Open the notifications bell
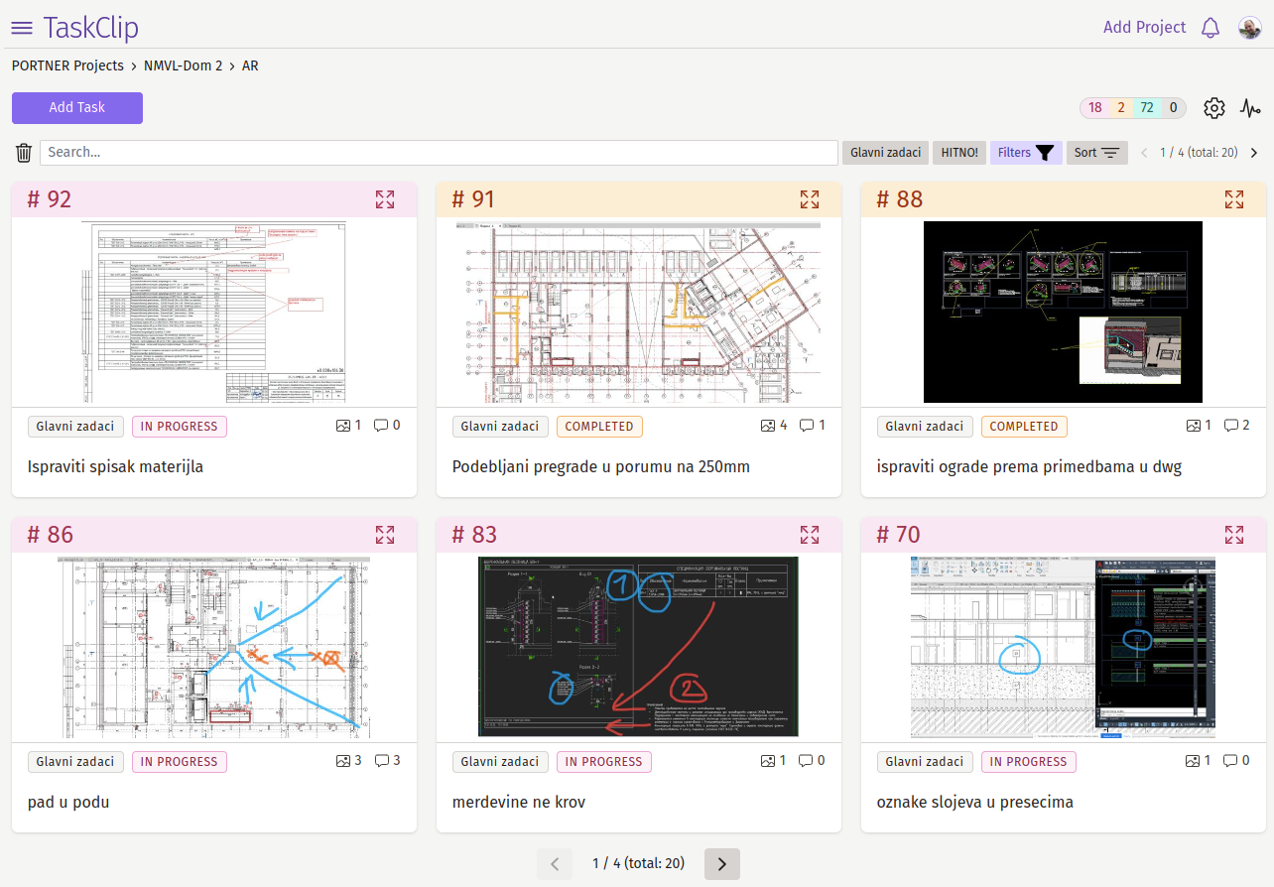The image size is (1274, 887). pyautogui.click(x=1210, y=28)
